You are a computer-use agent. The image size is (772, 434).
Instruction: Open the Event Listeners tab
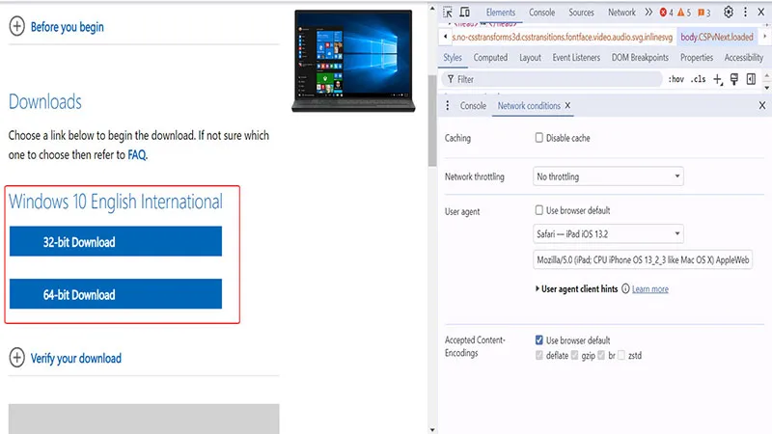click(576, 58)
